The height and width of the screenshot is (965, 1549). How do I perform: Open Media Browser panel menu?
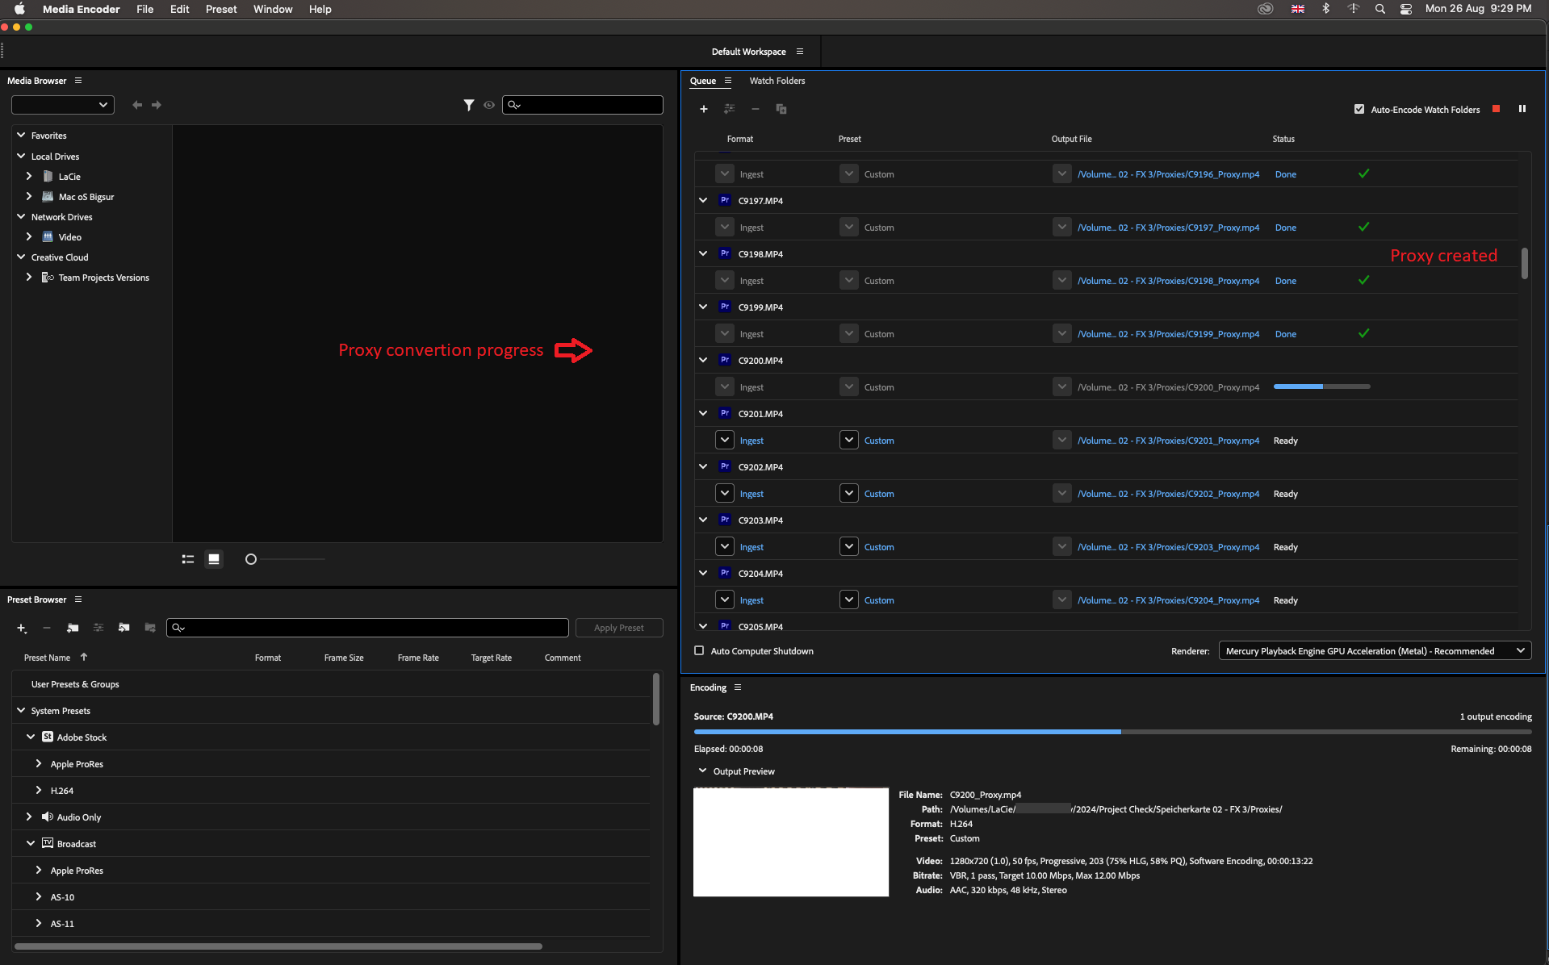click(78, 81)
